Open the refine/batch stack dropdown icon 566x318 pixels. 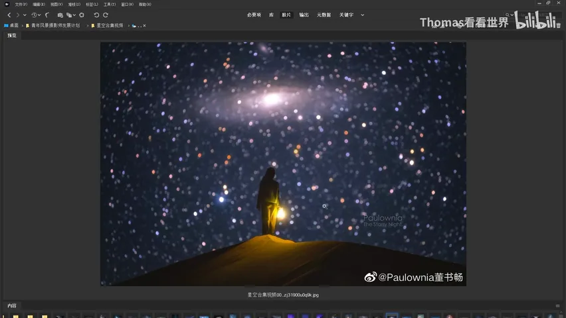70,15
